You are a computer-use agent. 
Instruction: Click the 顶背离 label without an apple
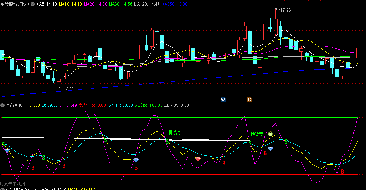(x=174, y=133)
